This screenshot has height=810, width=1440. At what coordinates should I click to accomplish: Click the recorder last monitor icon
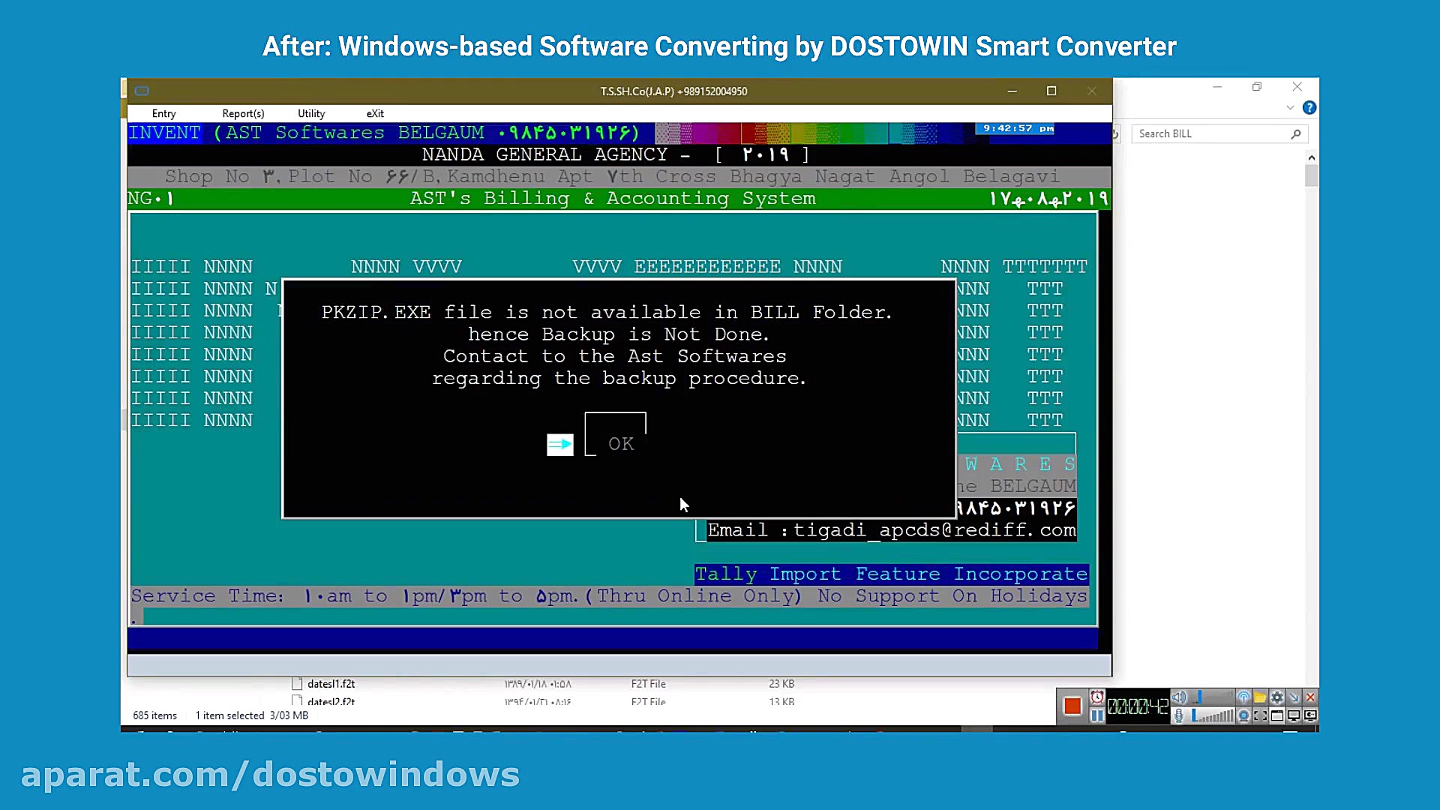(1310, 715)
